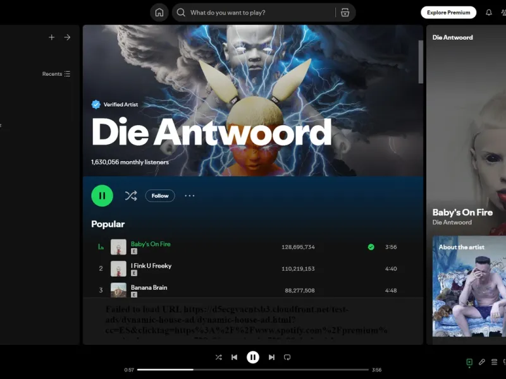Click duration 4:40 of I Fink U Freeky
The height and width of the screenshot is (379, 506).
click(391, 268)
